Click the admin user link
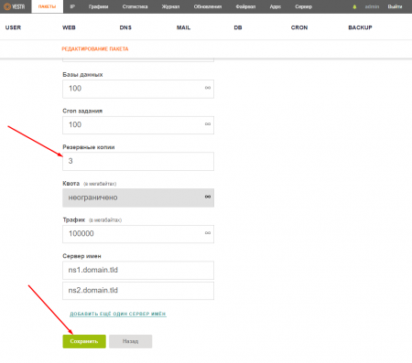Screen dimensions: 412x363 pos(372,6)
